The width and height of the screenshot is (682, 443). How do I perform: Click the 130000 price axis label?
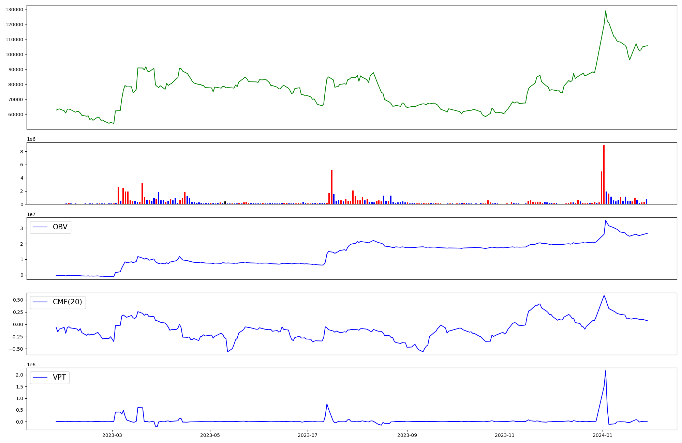pyautogui.click(x=14, y=10)
